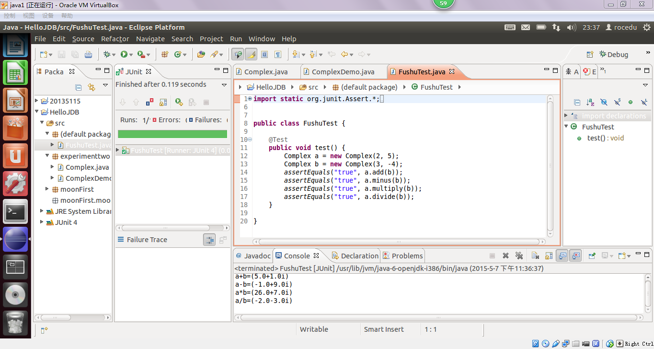Click Collapse All icon in Outline view
654x349 pixels.
pos(577,102)
